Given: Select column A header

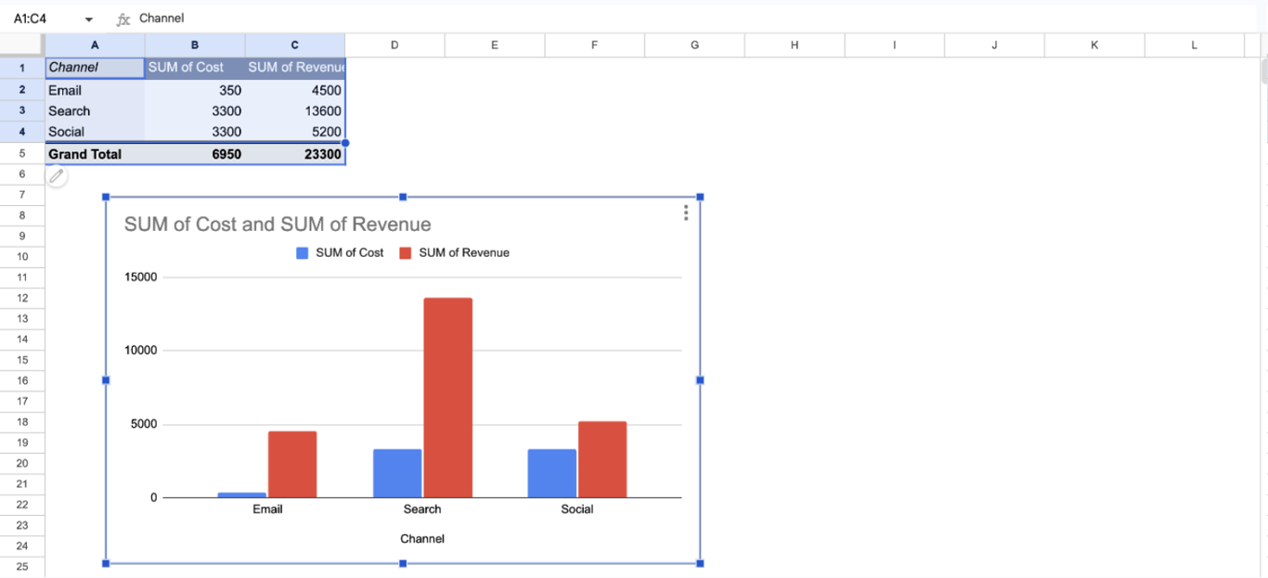Looking at the screenshot, I should (95, 45).
